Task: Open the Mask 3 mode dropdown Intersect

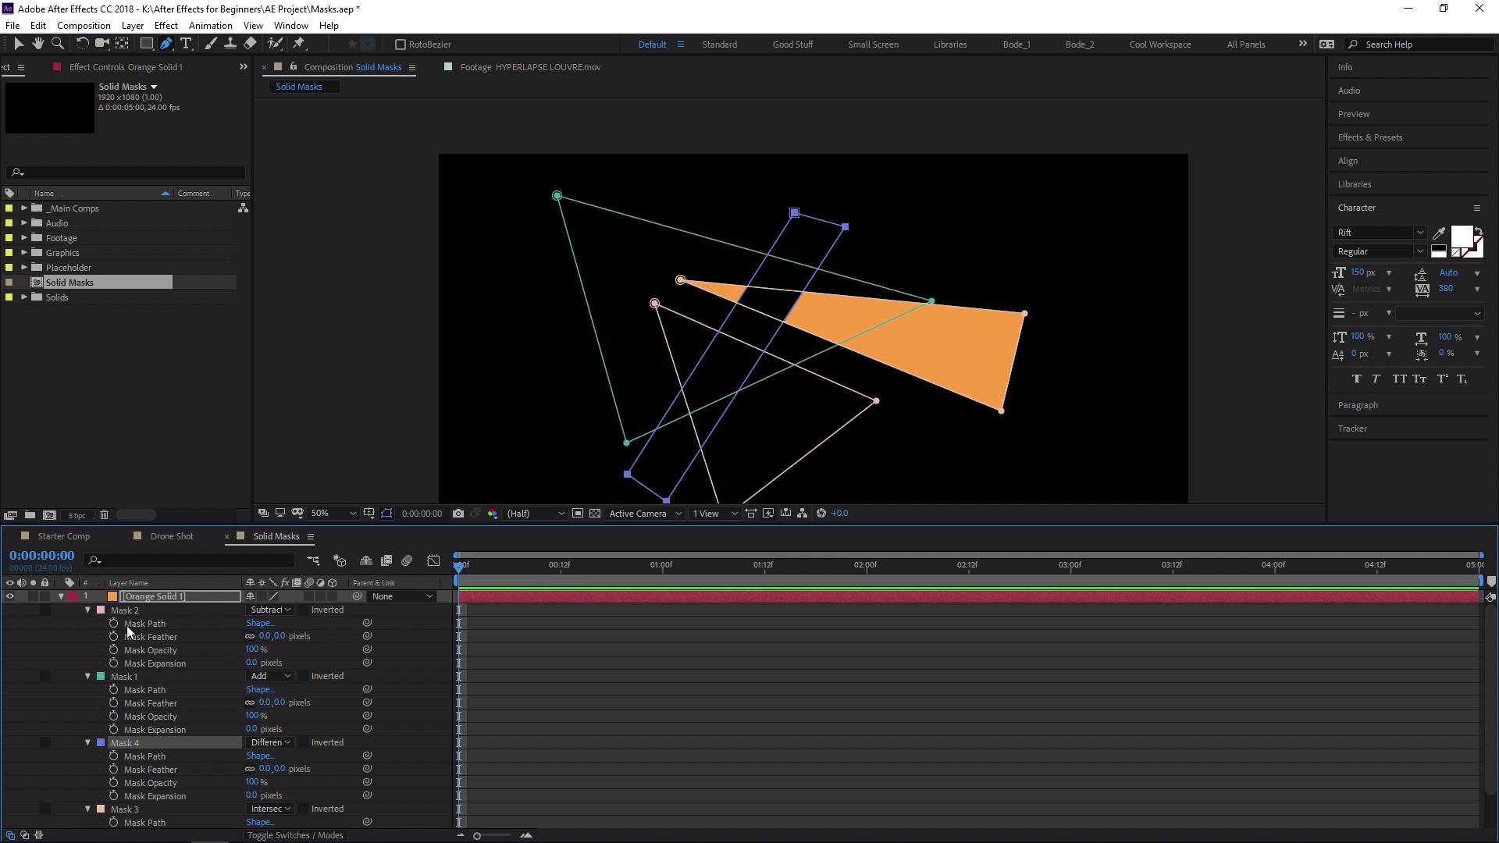Action: (270, 809)
